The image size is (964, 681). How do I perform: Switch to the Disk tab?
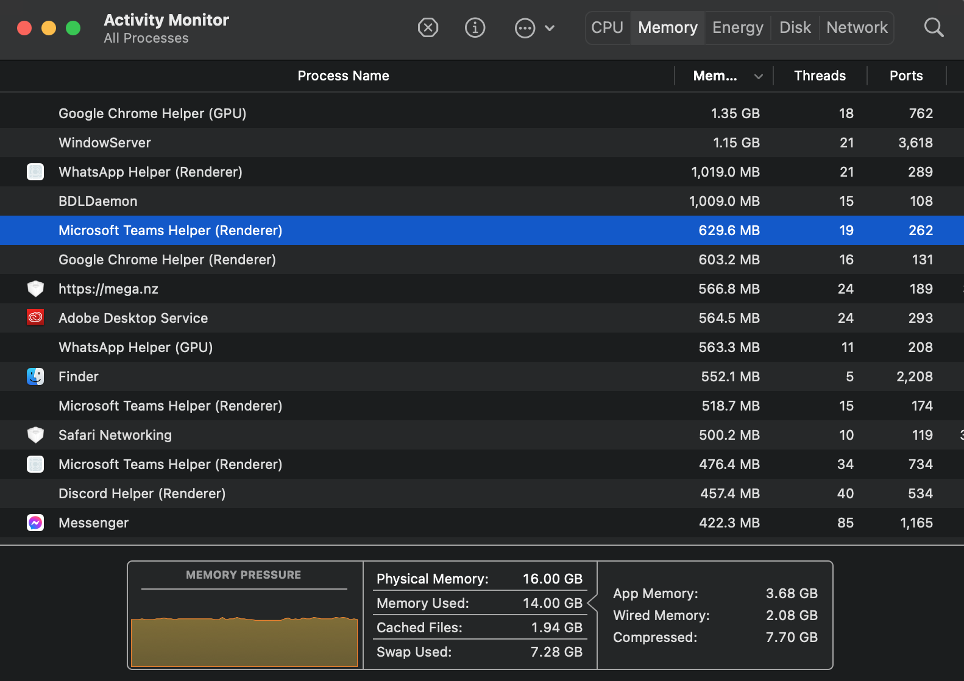pyautogui.click(x=795, y=28)
